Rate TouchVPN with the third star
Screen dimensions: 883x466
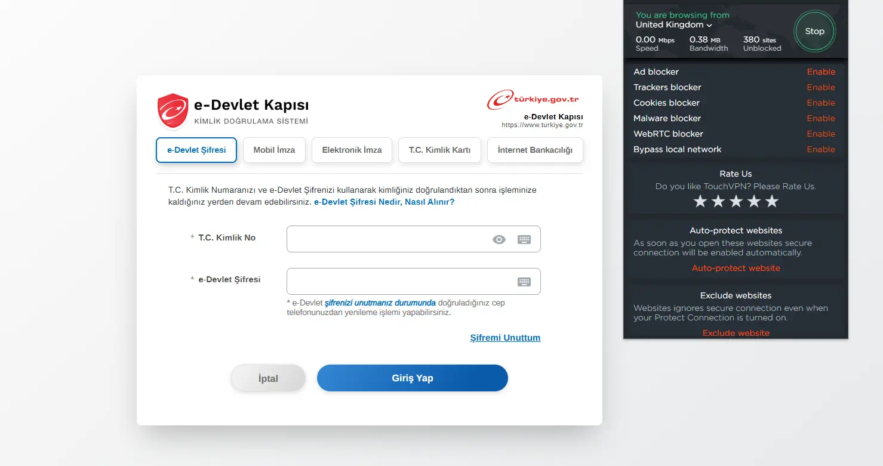click(736, 202)
